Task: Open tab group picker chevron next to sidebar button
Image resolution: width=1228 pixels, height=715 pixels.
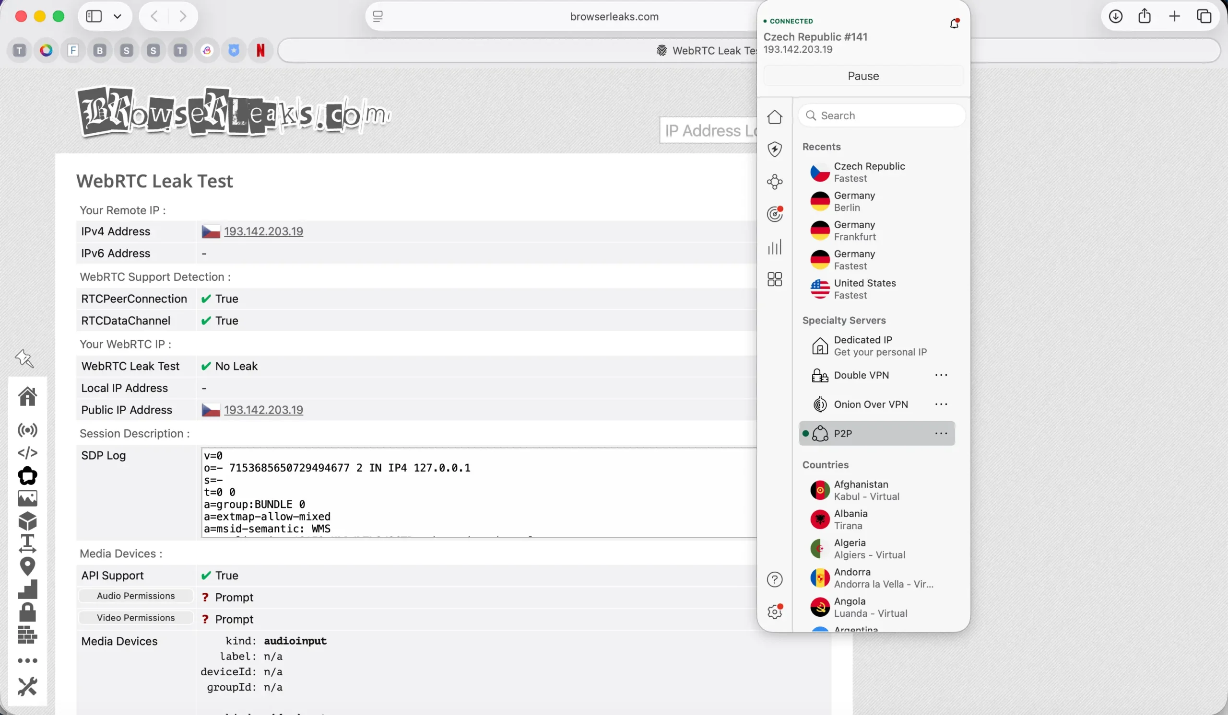Action: [117, 16]
